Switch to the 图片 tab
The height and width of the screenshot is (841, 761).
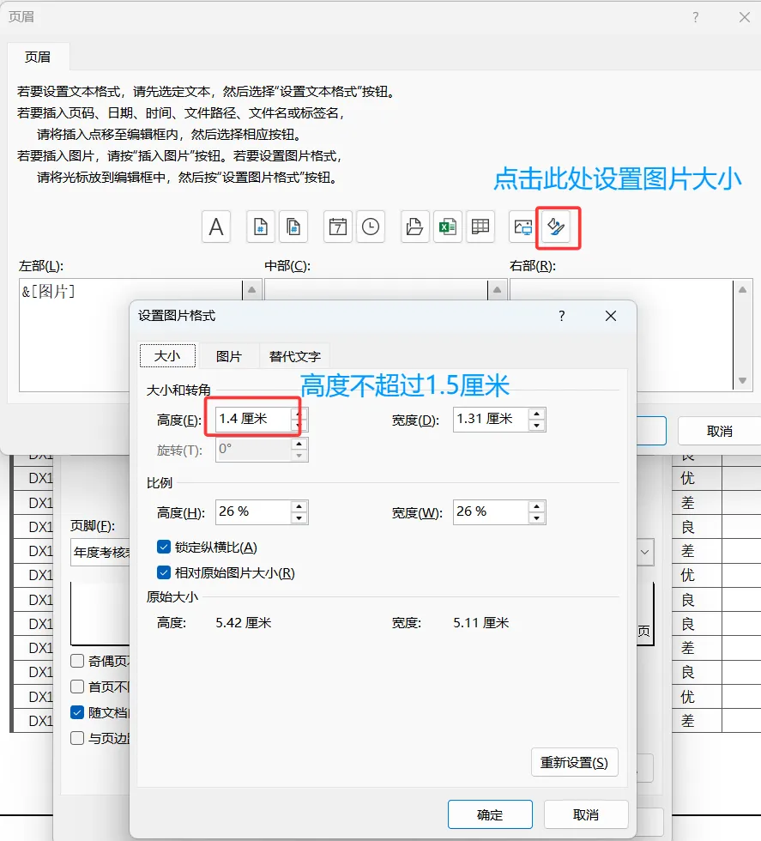click(x=229, y=357)
